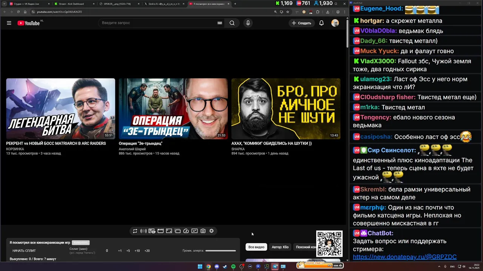Open the donatepay.ru link in chat
Image resolution: width=483 pixels, height=271 pixels.
405,257
